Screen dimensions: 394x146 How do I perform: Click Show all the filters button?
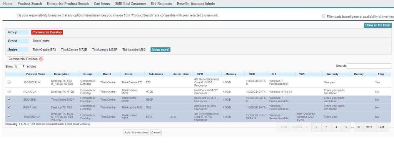[x=378, y=25]
